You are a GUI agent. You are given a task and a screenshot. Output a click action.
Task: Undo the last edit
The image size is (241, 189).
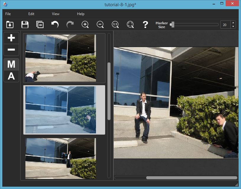pyautogui.click(x=55, y=25)
